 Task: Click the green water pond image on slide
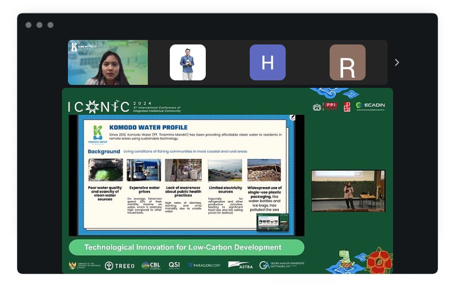point(105,170)
